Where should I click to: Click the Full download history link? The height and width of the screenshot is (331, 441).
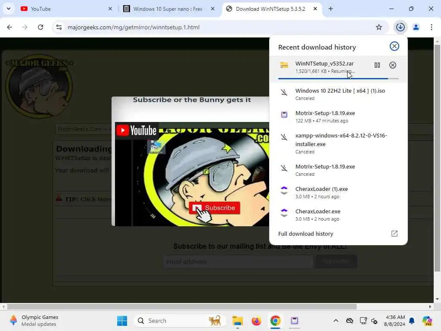(305, 234)
